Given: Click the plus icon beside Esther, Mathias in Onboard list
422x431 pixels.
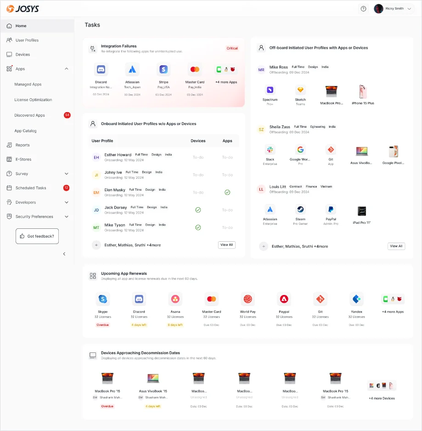Looking at the screenshot, I should (x=96, y=245).
